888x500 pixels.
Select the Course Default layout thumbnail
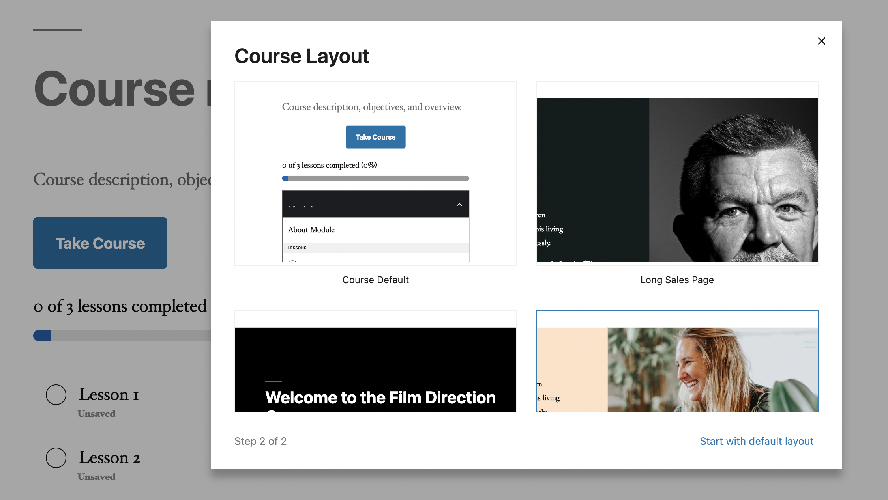375,174
